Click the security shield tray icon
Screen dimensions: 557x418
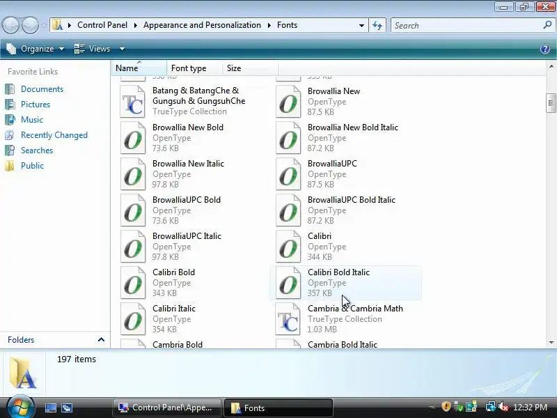click(x=446, y=407)
